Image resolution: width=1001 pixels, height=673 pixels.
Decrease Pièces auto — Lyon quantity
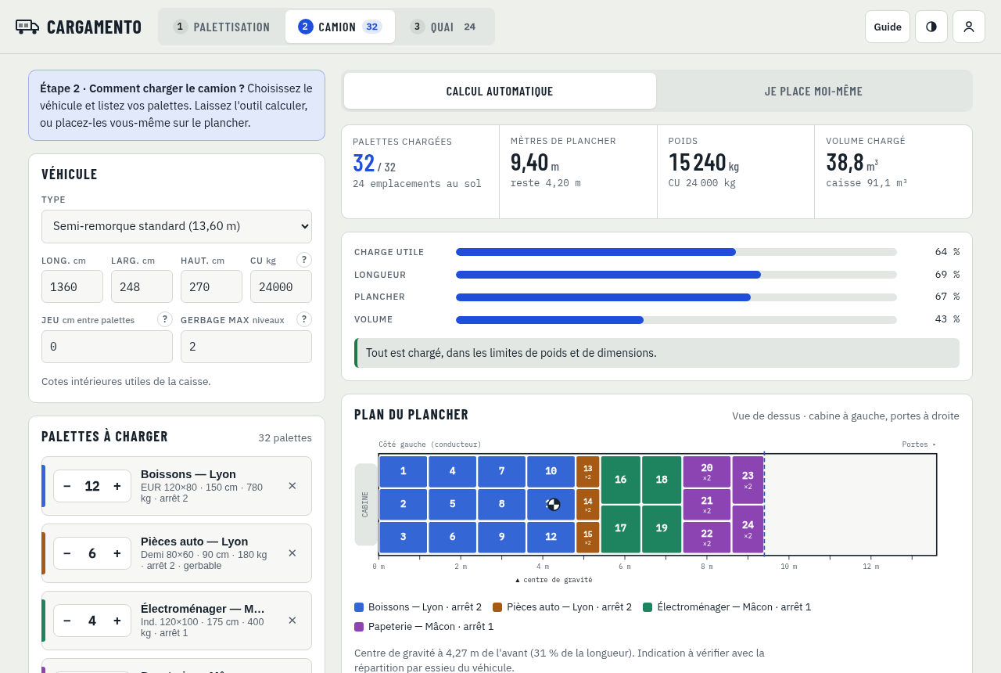[67, 553]
